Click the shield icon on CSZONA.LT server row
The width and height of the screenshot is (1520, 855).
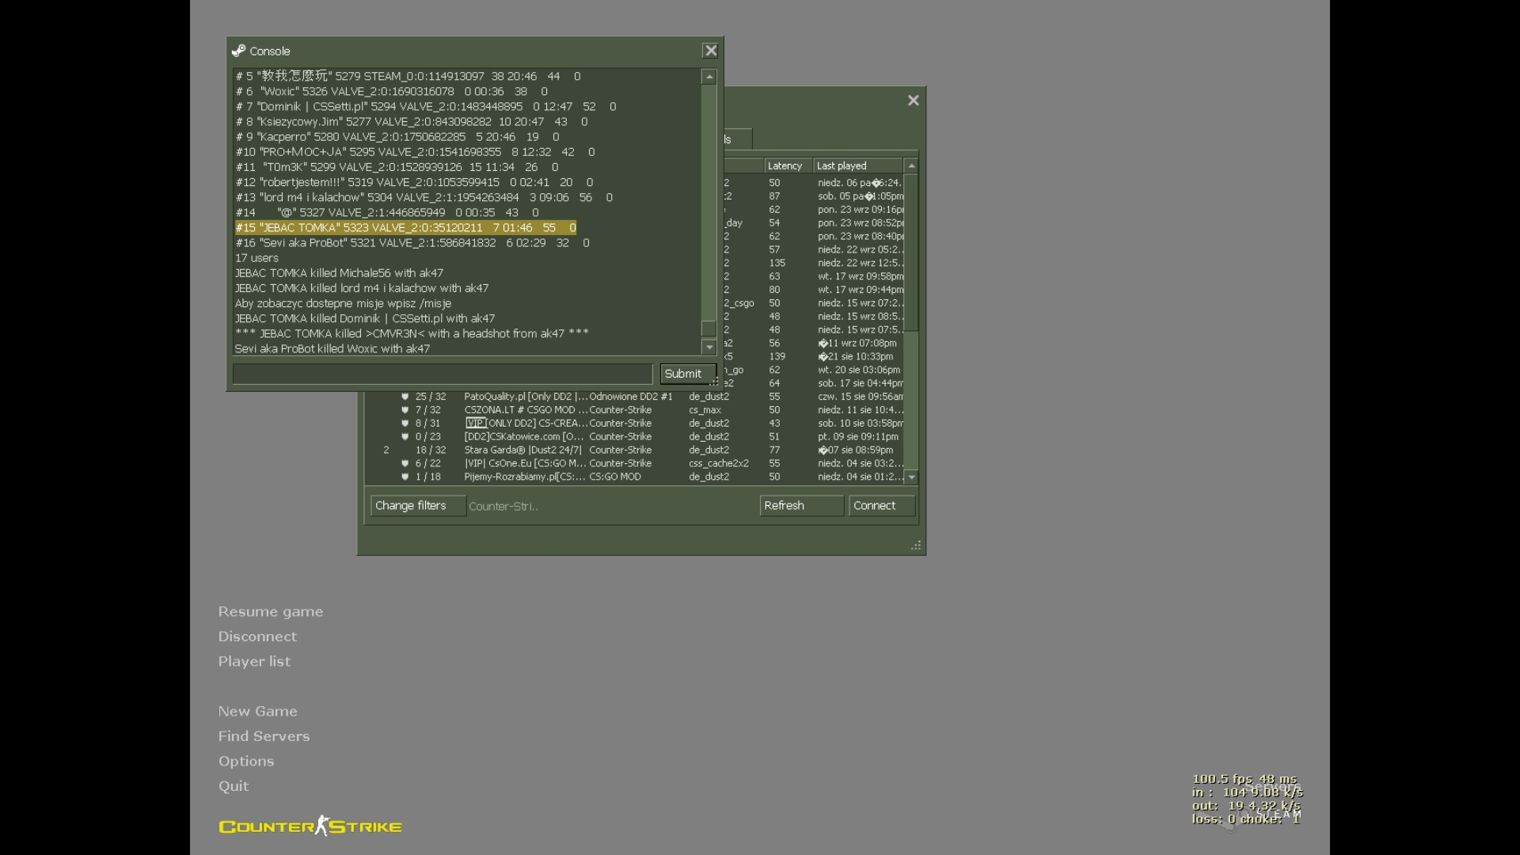click(405, 410)
